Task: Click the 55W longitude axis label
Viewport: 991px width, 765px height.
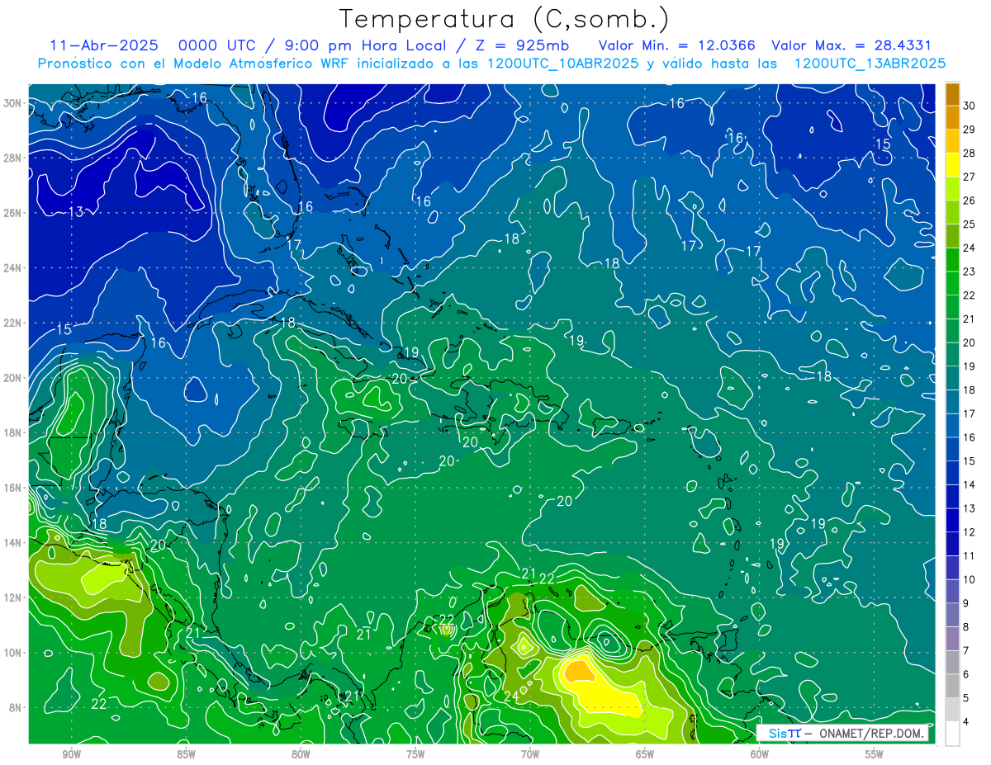Action: point(875,754)
